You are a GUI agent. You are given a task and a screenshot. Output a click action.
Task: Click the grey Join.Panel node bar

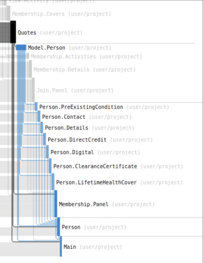coord(33,90)
